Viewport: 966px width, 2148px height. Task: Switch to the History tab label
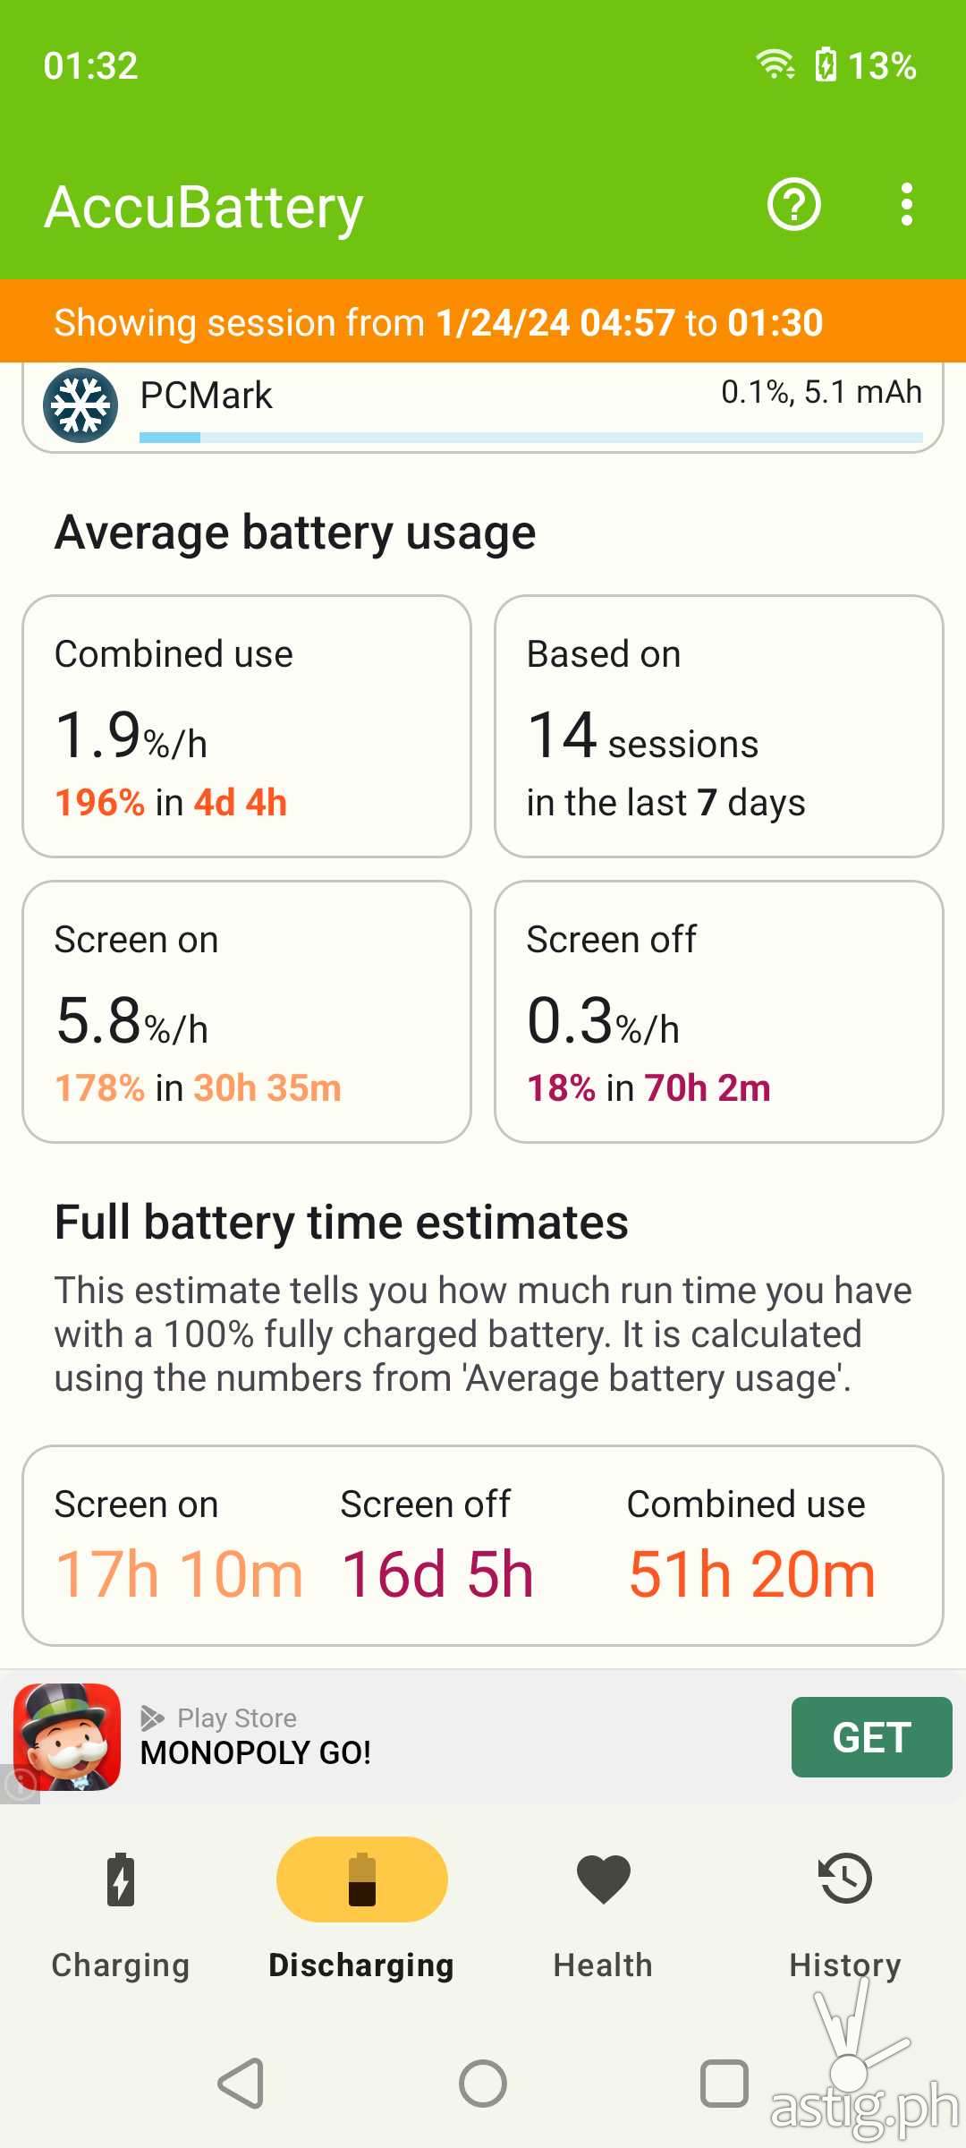tap(845, 1965)
